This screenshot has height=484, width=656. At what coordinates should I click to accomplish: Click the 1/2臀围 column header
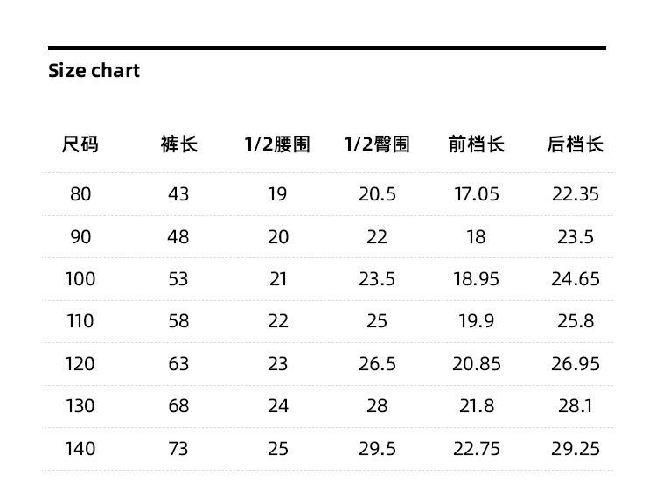click(377, 144)
